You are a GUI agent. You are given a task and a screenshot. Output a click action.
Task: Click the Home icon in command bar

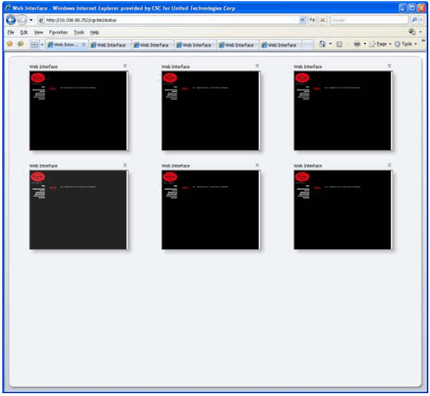click(x=322, y=44)
